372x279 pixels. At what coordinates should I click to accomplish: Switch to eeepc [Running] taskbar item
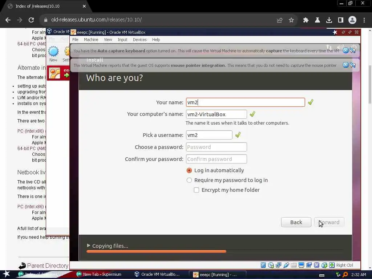(x=218, y=275)
